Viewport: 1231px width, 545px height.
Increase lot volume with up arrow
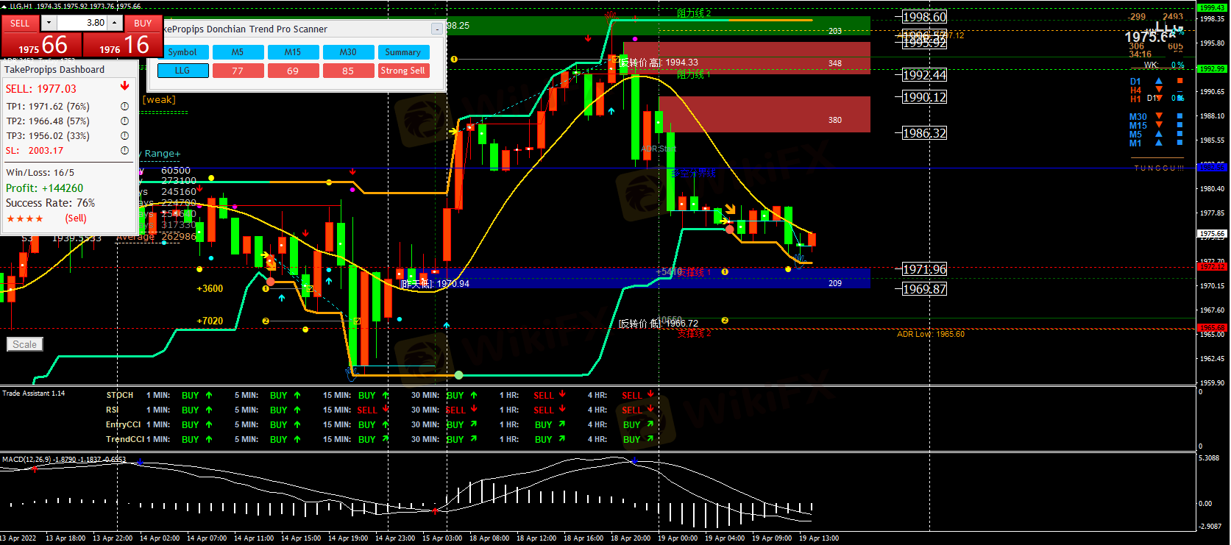click(115, 24)
